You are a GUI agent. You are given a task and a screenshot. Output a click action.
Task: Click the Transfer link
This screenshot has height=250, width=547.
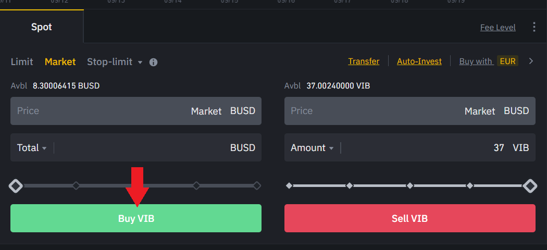pyautogui.click(x=364, y=61)
